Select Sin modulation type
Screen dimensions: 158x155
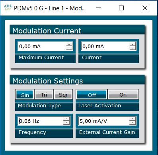(x=25, y=95)
